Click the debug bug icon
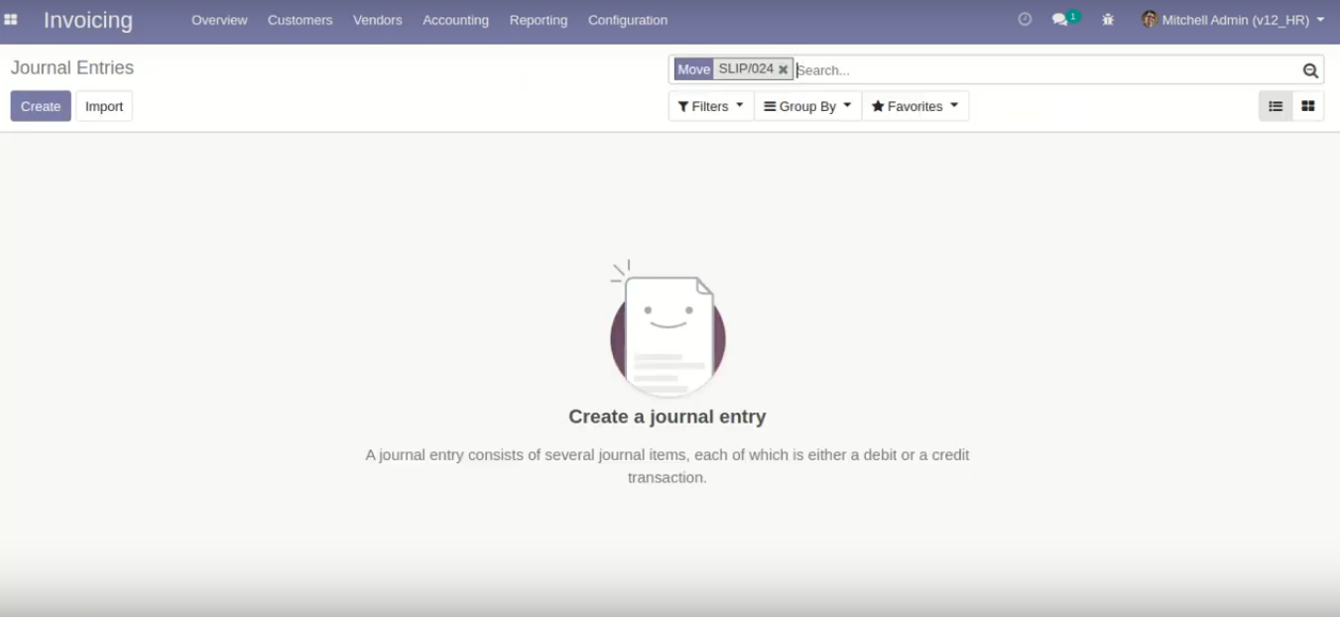 coord(1108,20)
